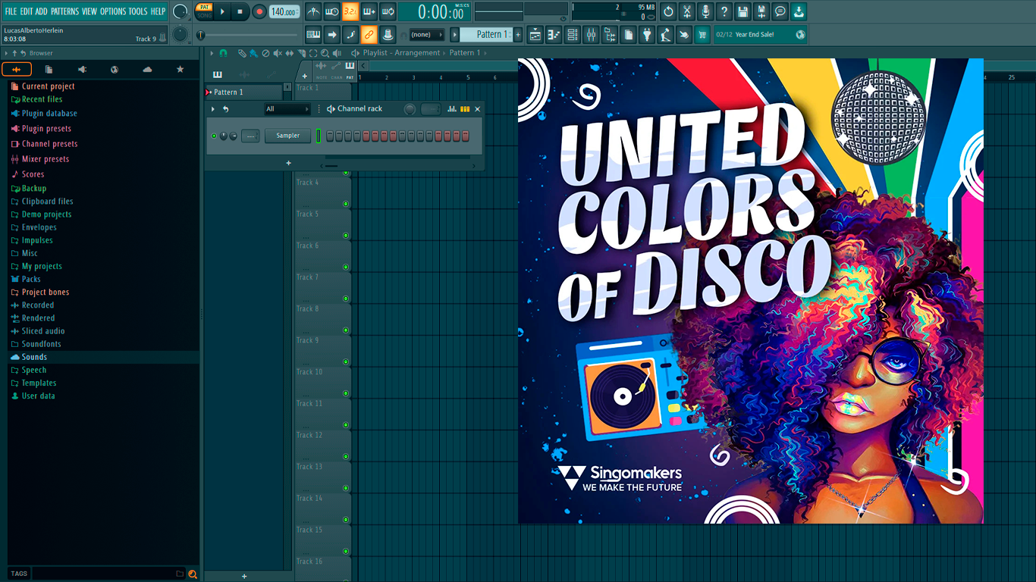Open the HELP menu
Screen dimensions: 1036x582
158,11
